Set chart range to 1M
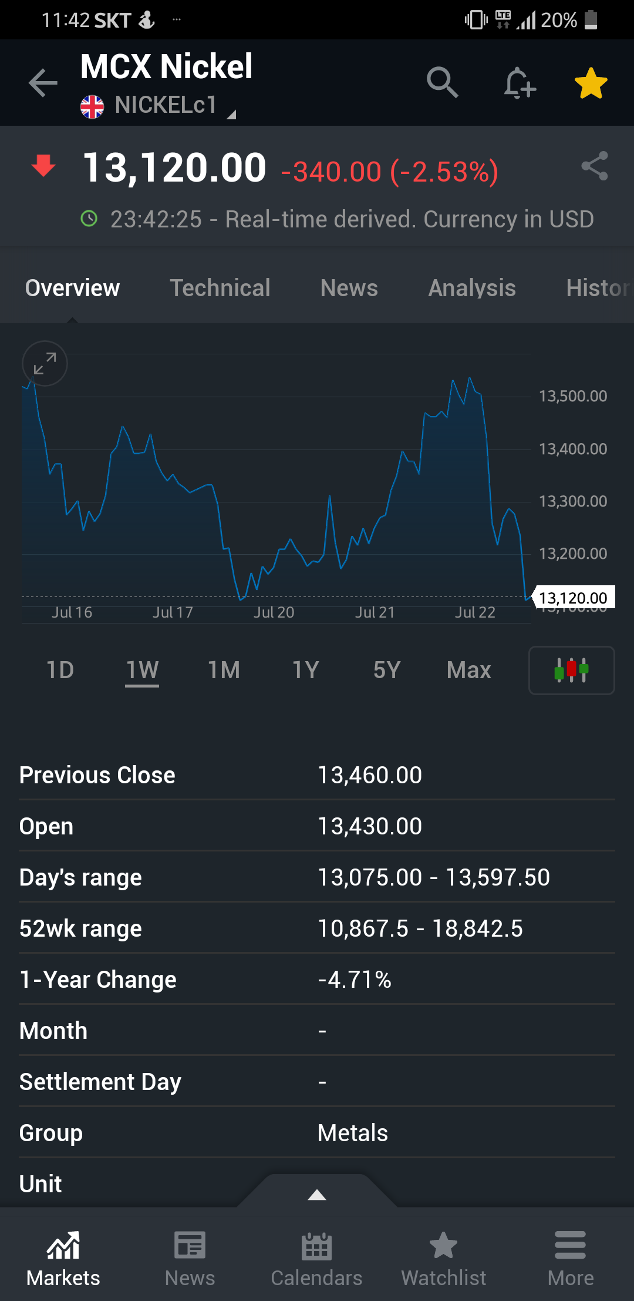 pyautogui.click(x=224, y=670)
